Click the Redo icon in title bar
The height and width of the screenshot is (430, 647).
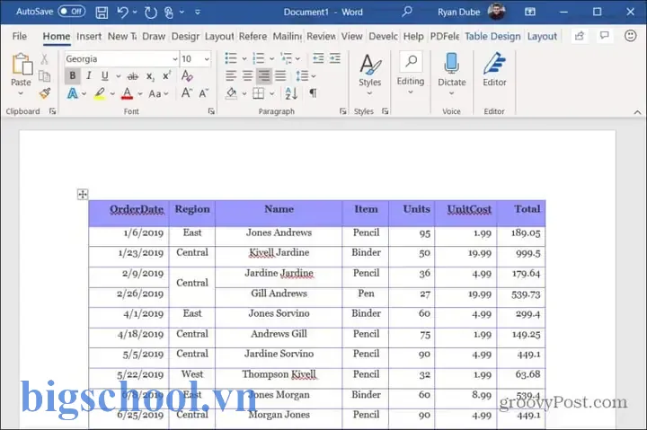pyautogui.click(x=151, y=13)
